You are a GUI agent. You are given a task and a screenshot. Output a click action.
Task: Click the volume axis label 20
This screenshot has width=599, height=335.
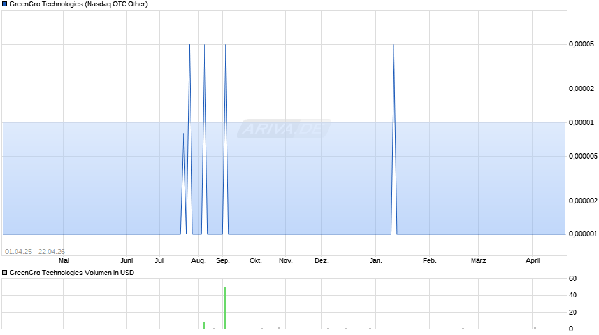[573, 312]
